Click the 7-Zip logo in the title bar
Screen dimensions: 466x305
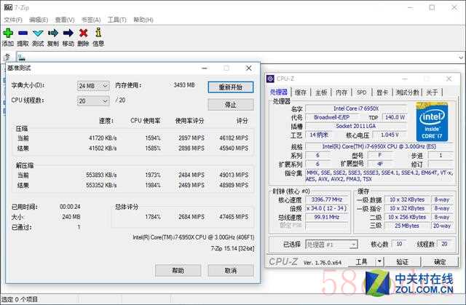[x=8, y=7]
